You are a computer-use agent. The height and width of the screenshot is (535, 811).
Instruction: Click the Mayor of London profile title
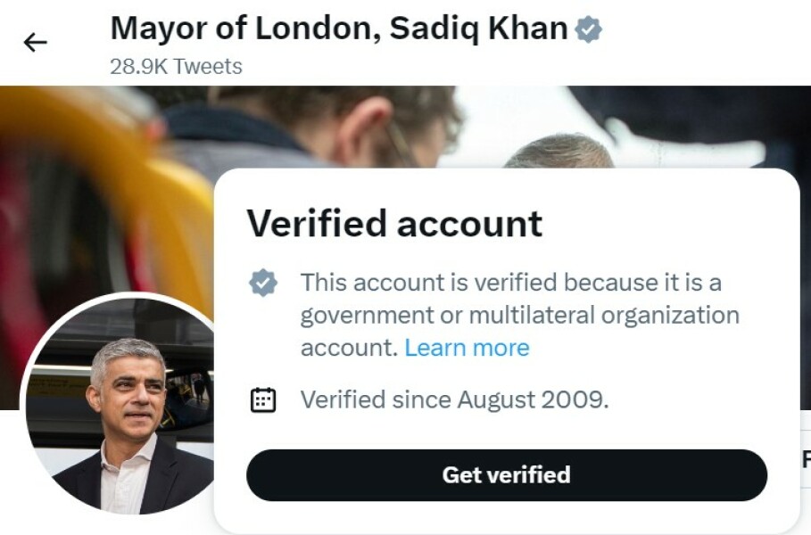(x=339, y=29)
